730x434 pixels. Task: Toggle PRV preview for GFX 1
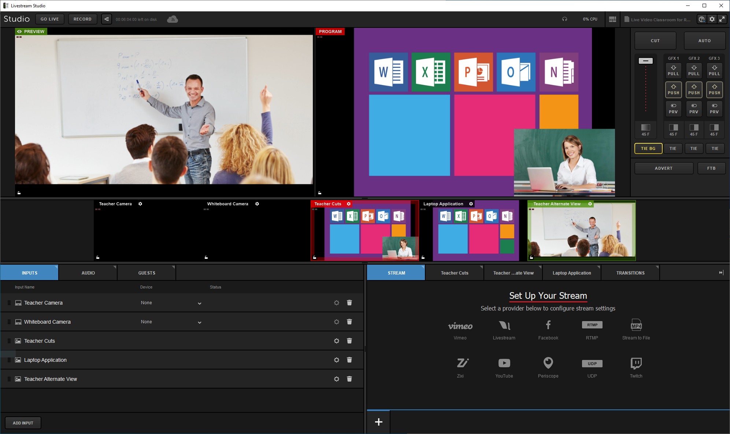[x=673, y=109]
